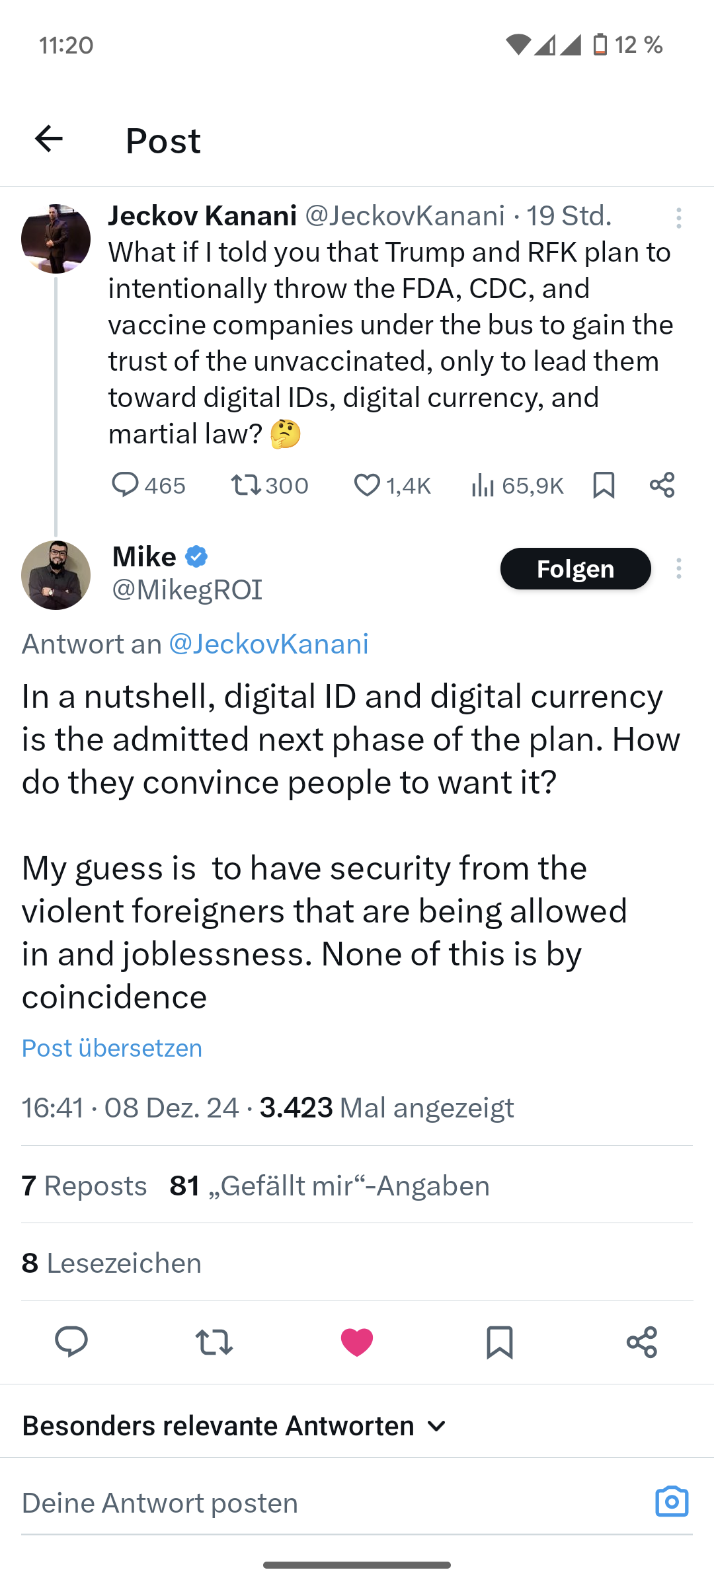Open three-dot menu next to Folgen
The height and width of the screenshot is (1586, 714).
[678, 568]
